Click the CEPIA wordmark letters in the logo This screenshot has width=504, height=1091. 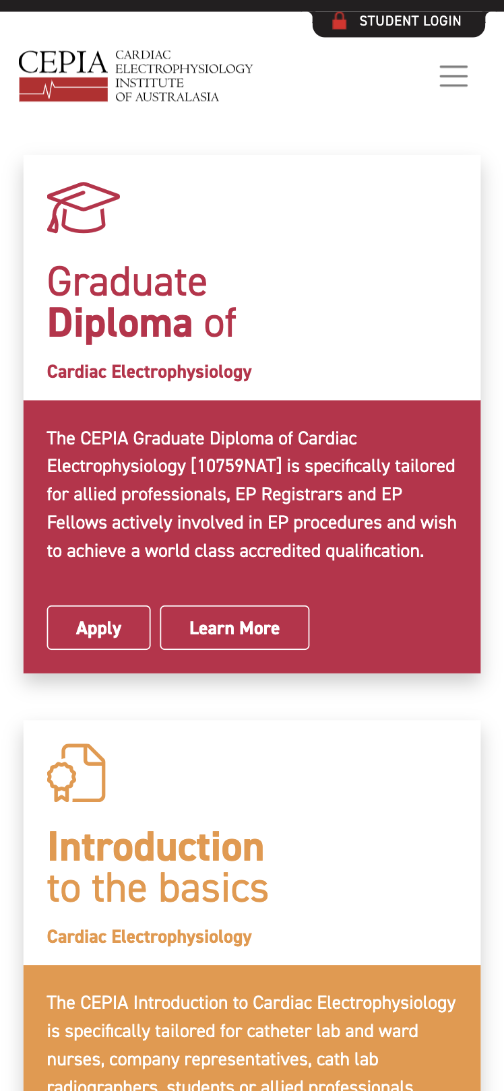pos(63,63)
